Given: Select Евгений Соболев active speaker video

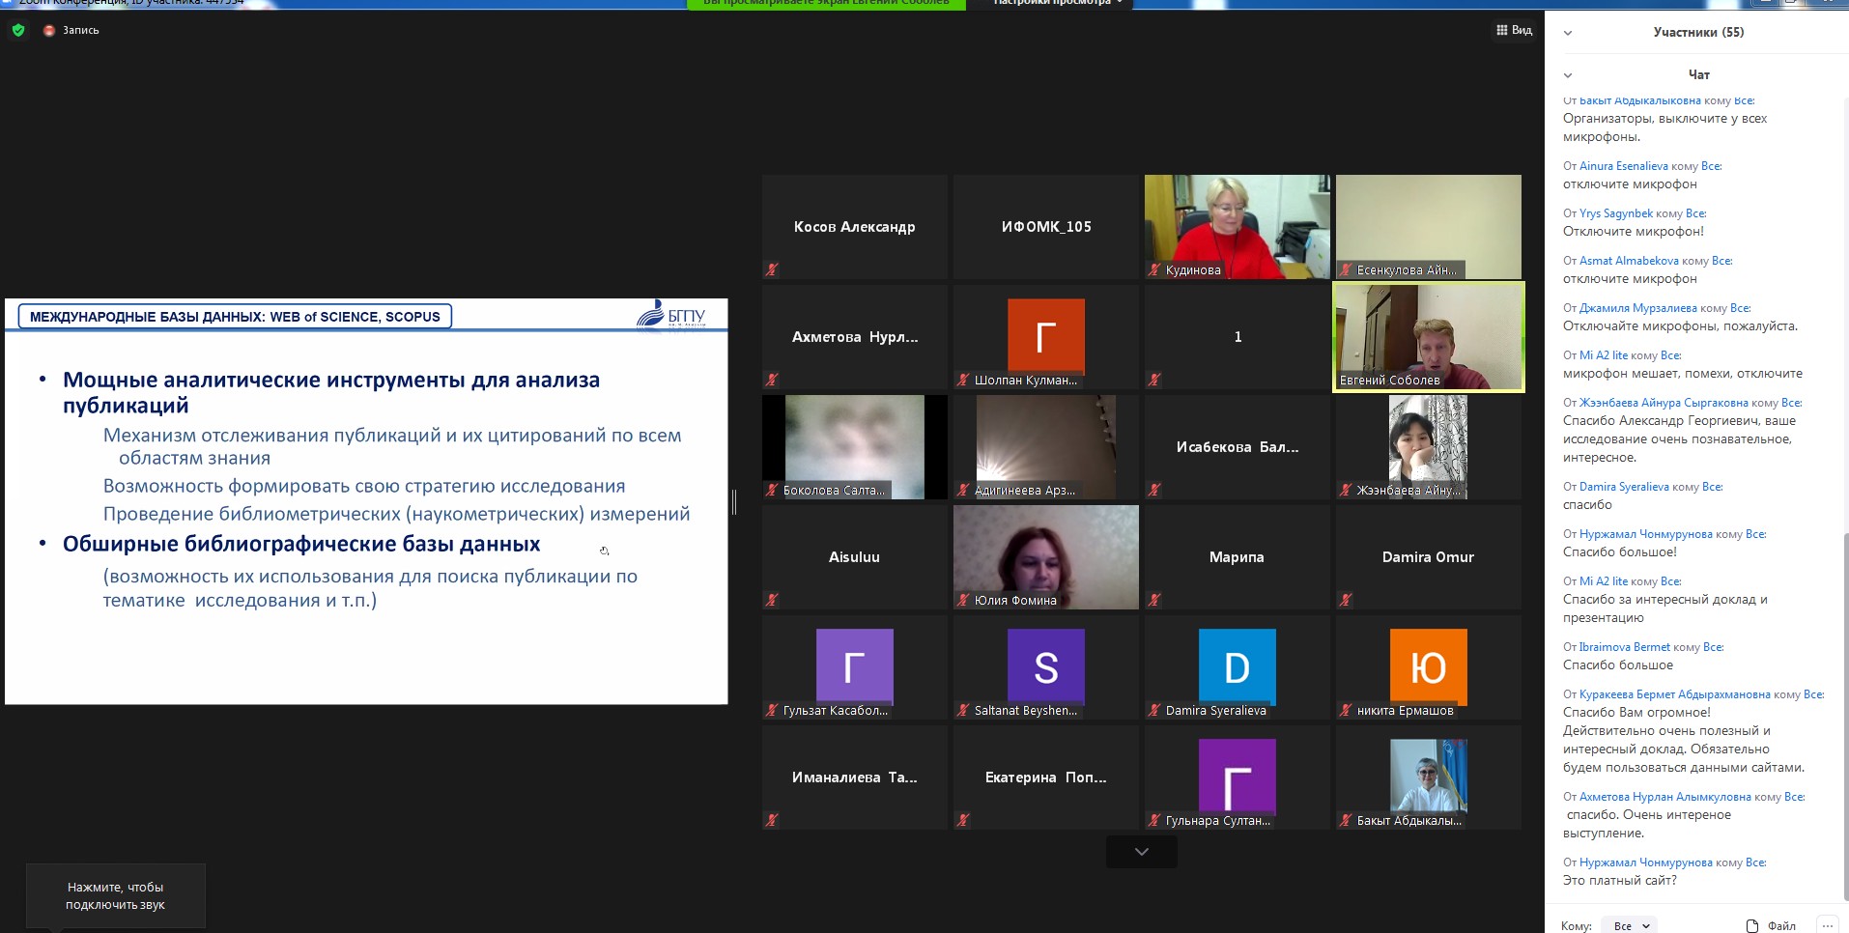Looking at the screenshot, I should [1428, 336].
